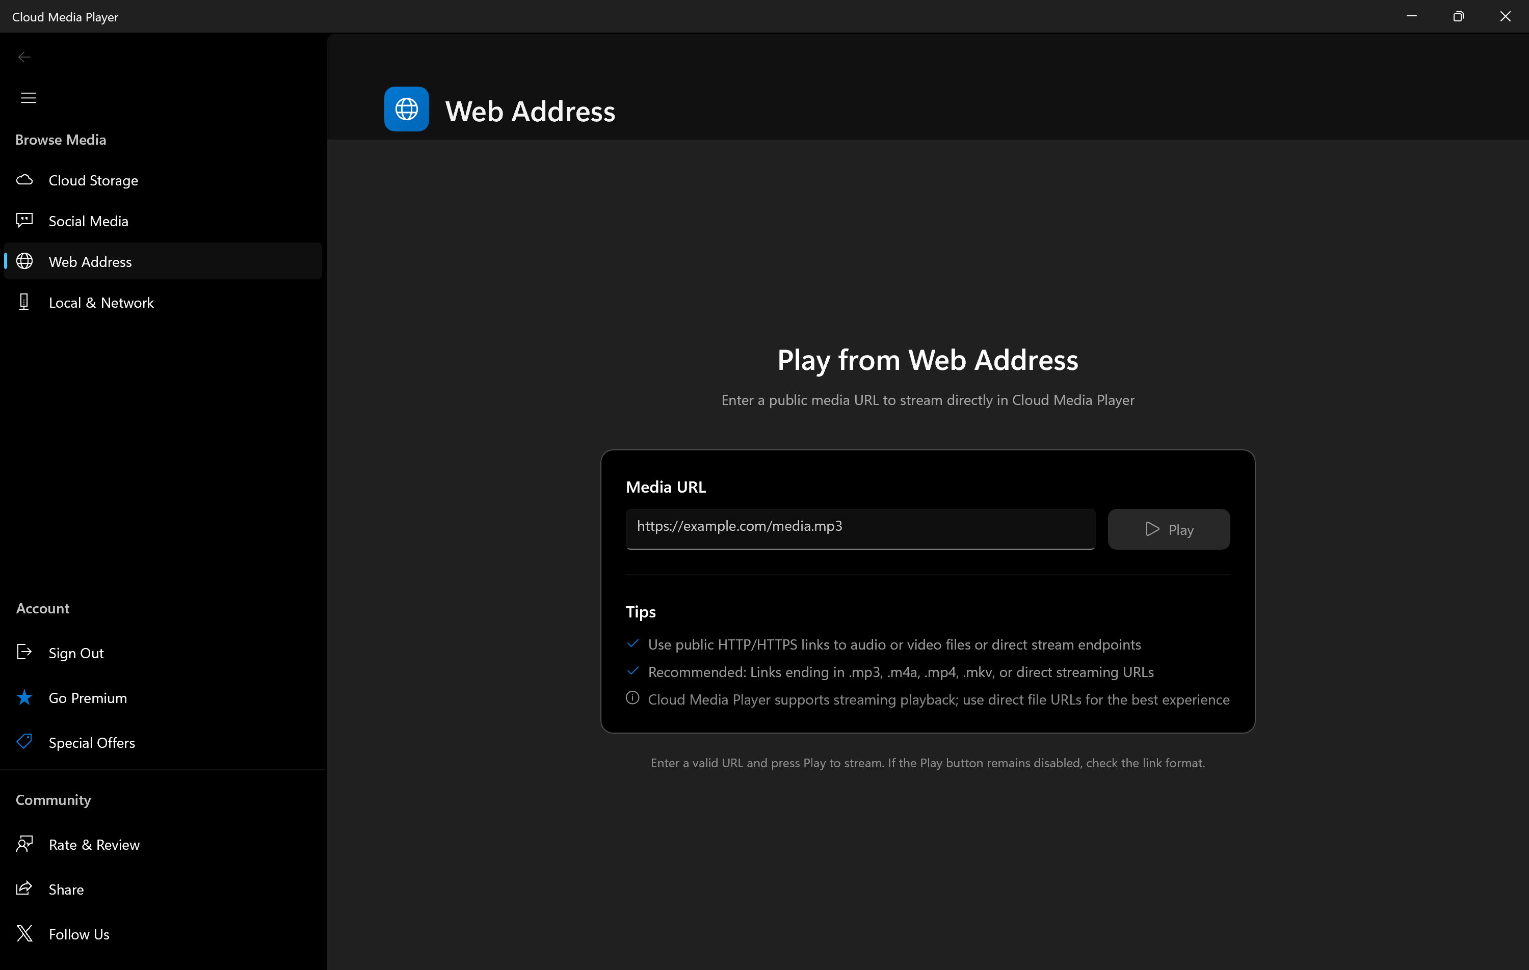The height and width of the screenshot is (970, 1529).
Task: View Special Offers
Action: 163,742
